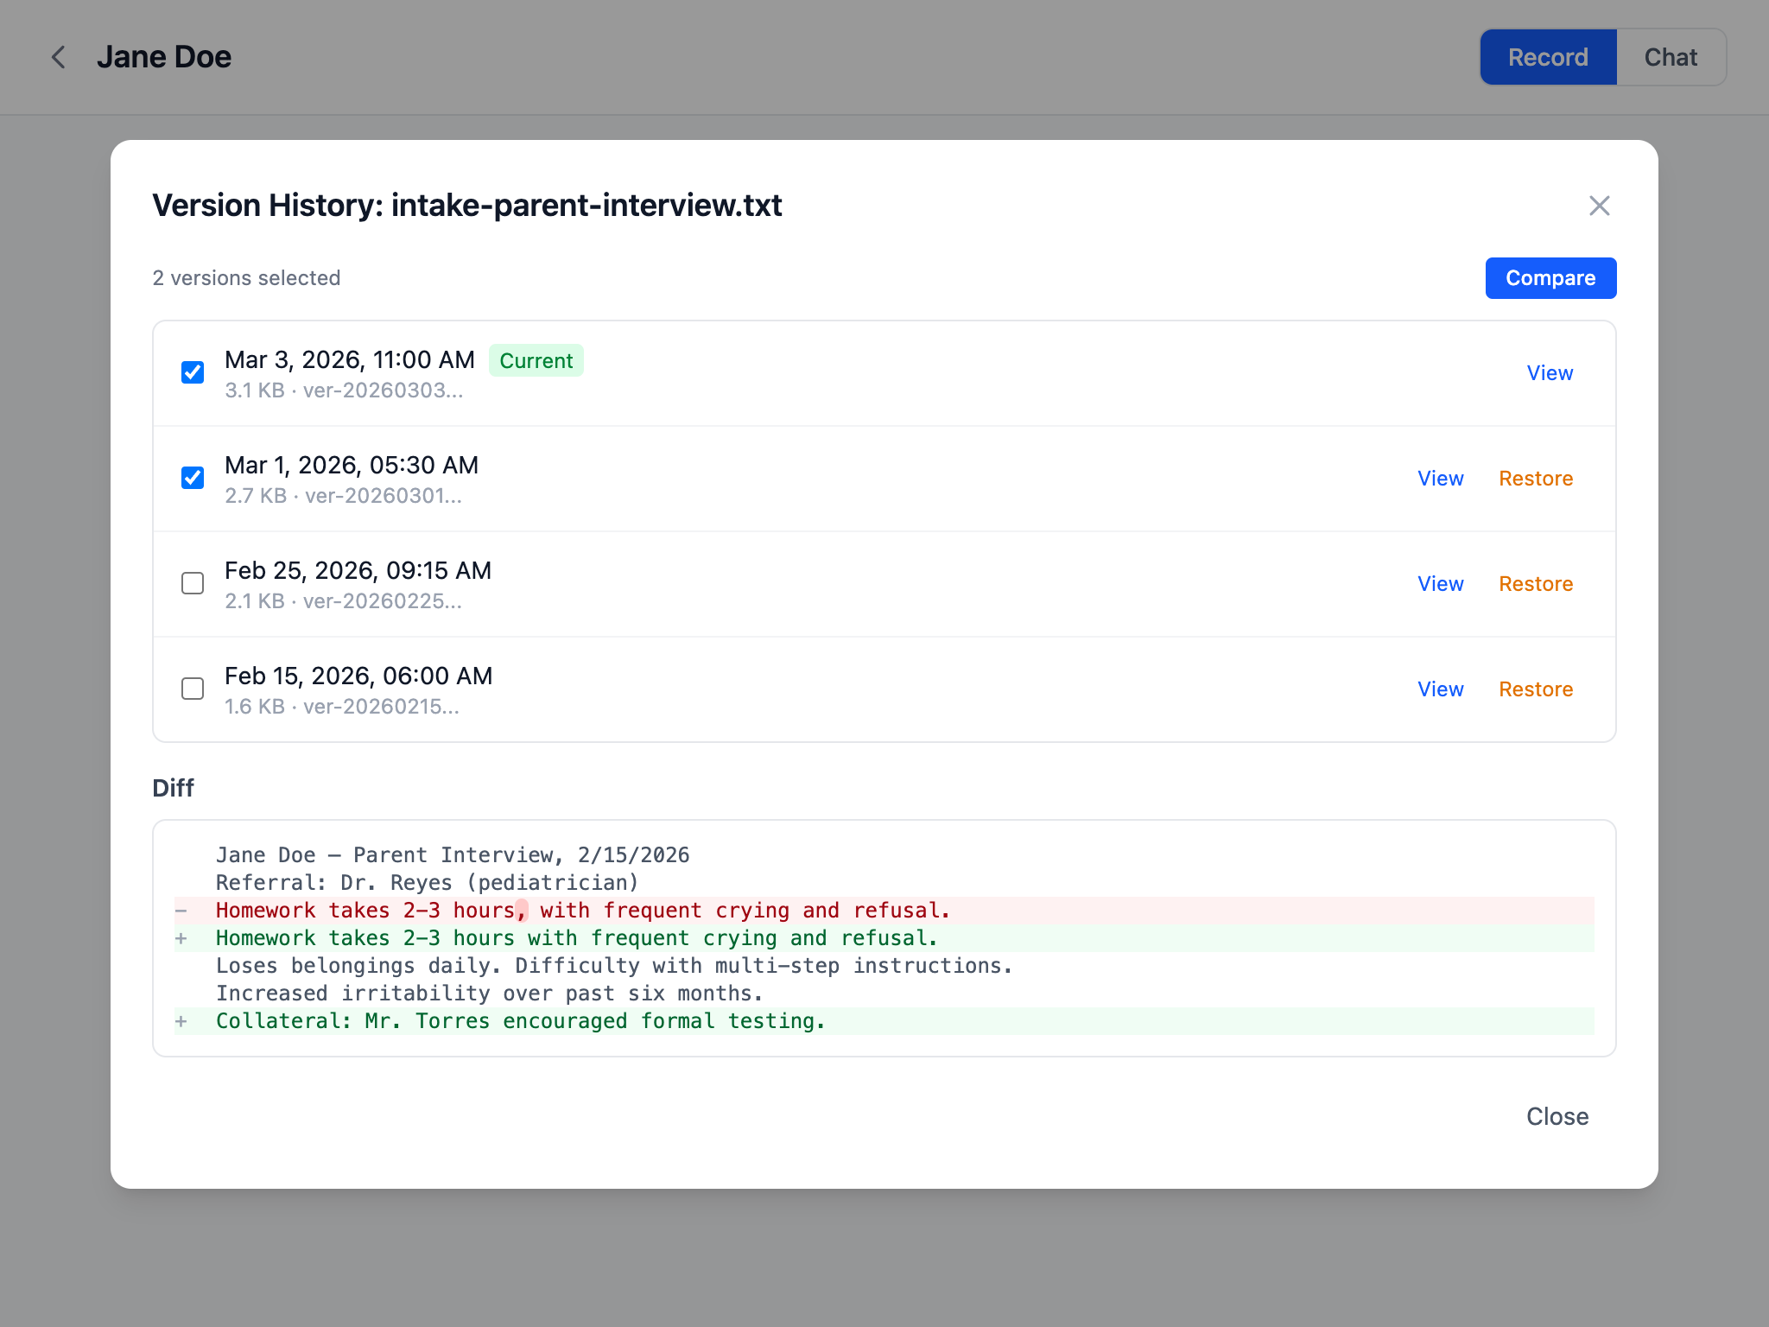Click Close at the bottom of the dialog
Screen dimensions: 1769x1327
pos(1557,1116)
